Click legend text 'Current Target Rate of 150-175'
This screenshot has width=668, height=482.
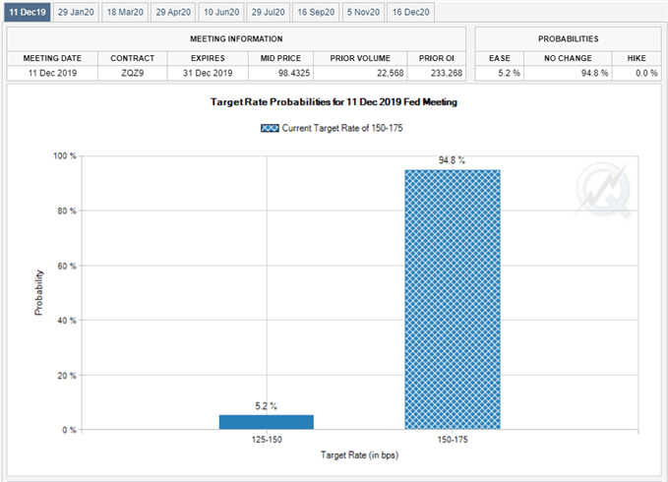(342, 128)
